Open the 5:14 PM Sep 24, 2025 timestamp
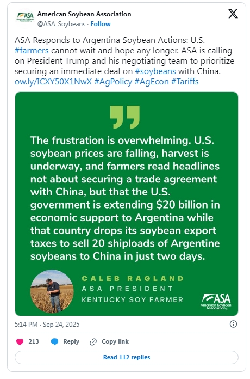The width and height of the screenshot is (250, 379). coord(47,324)
